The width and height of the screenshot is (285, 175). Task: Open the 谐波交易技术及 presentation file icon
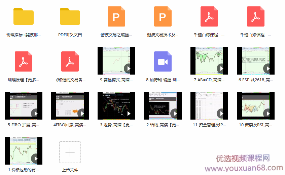click(x=163, y=16)
